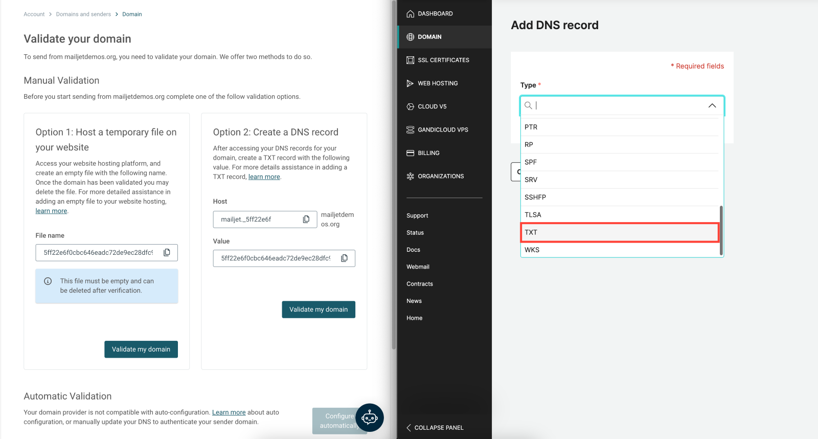Screen dimensions: 818x439
Task: Click Validate my domain under Option 2
Action: click(319, 310)
